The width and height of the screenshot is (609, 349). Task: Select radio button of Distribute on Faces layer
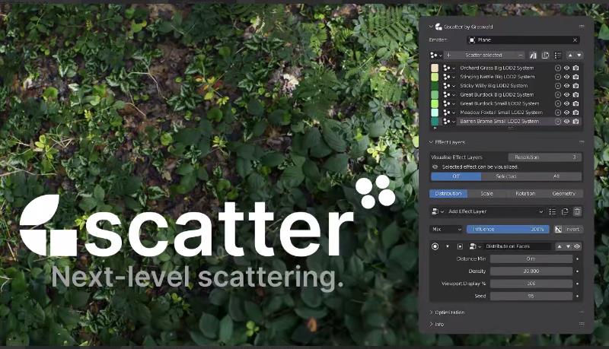tap(435, 246)
